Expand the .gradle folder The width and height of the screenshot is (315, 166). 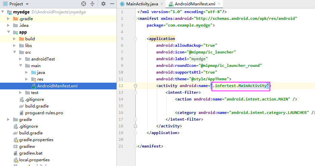click(x=8, y=19)
